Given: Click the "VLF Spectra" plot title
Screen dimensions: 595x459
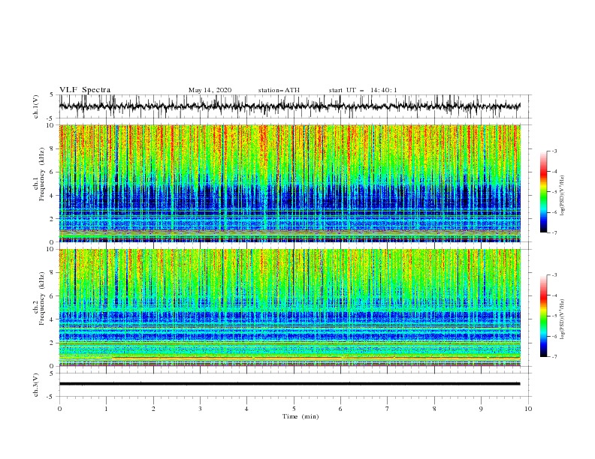Looking at the screenshot, I should coord(85,90).
